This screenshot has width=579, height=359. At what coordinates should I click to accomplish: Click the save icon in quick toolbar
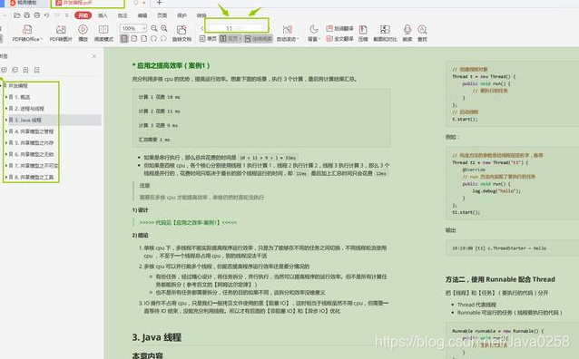[26, 15]
